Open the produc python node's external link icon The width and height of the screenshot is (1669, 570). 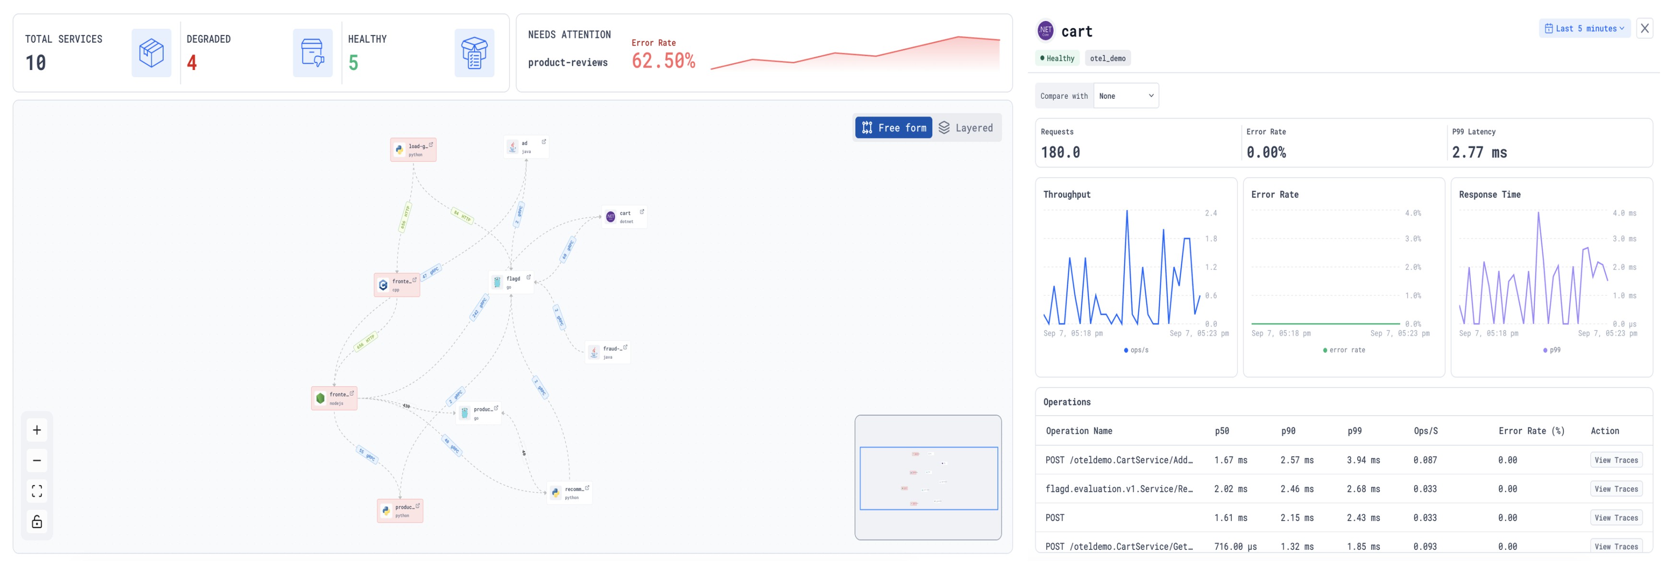click(418, 506)
